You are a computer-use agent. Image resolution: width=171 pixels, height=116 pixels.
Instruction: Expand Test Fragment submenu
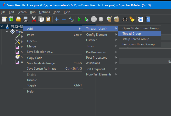point(100,69)
